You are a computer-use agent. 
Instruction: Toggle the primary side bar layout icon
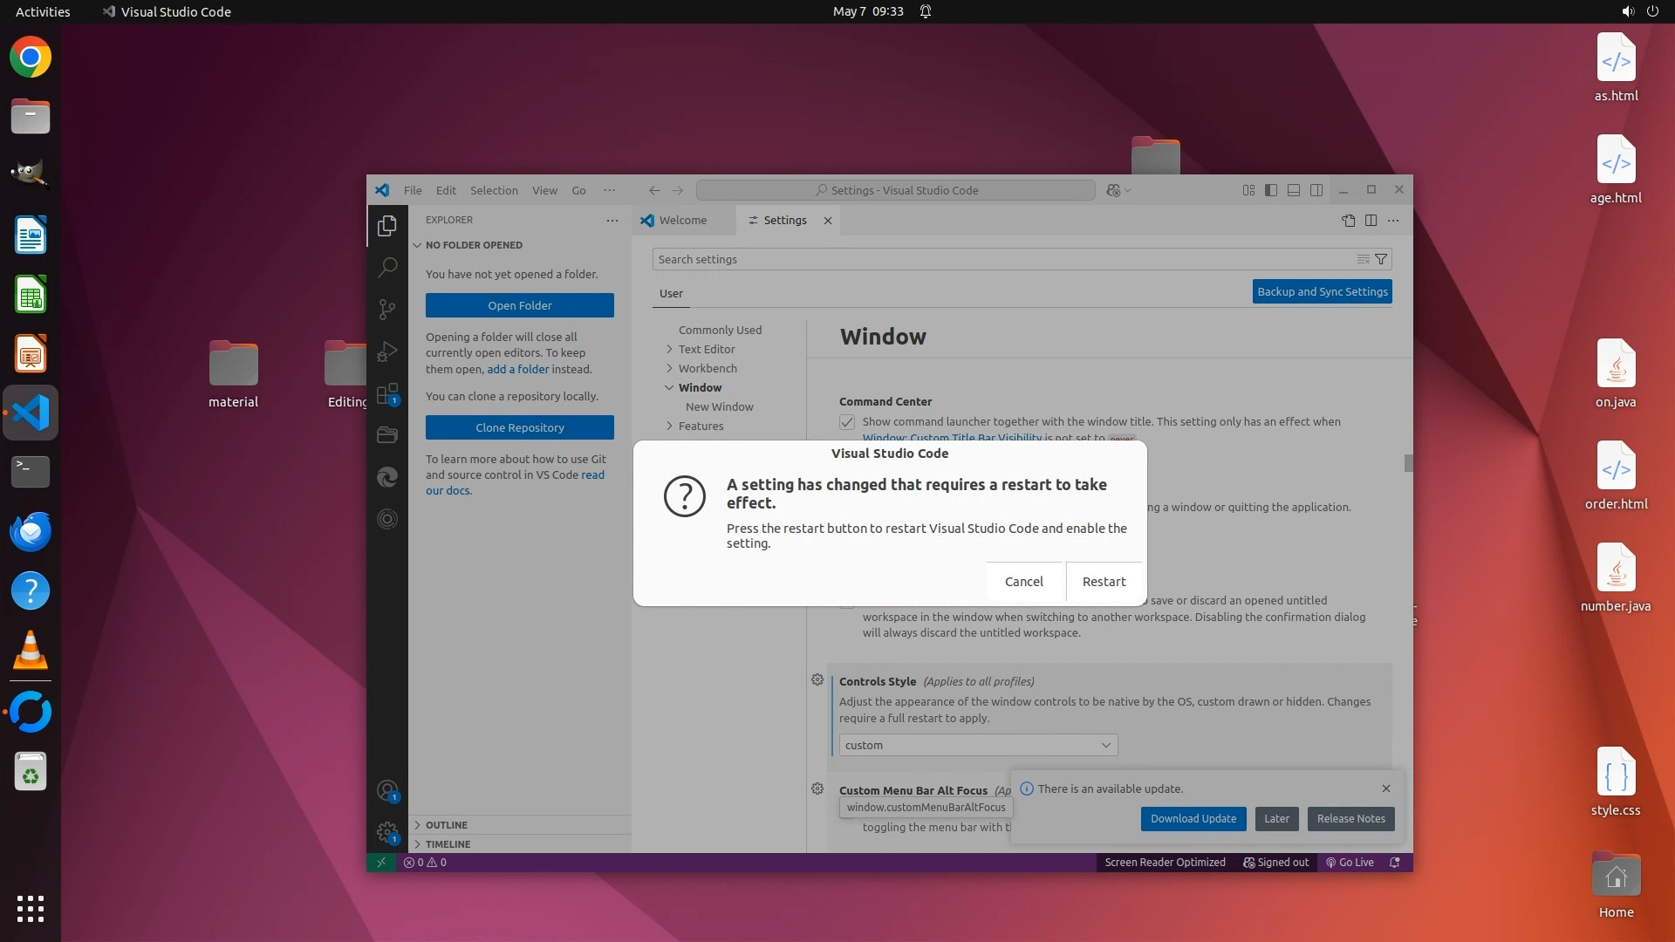click(x=1271, y=190)
